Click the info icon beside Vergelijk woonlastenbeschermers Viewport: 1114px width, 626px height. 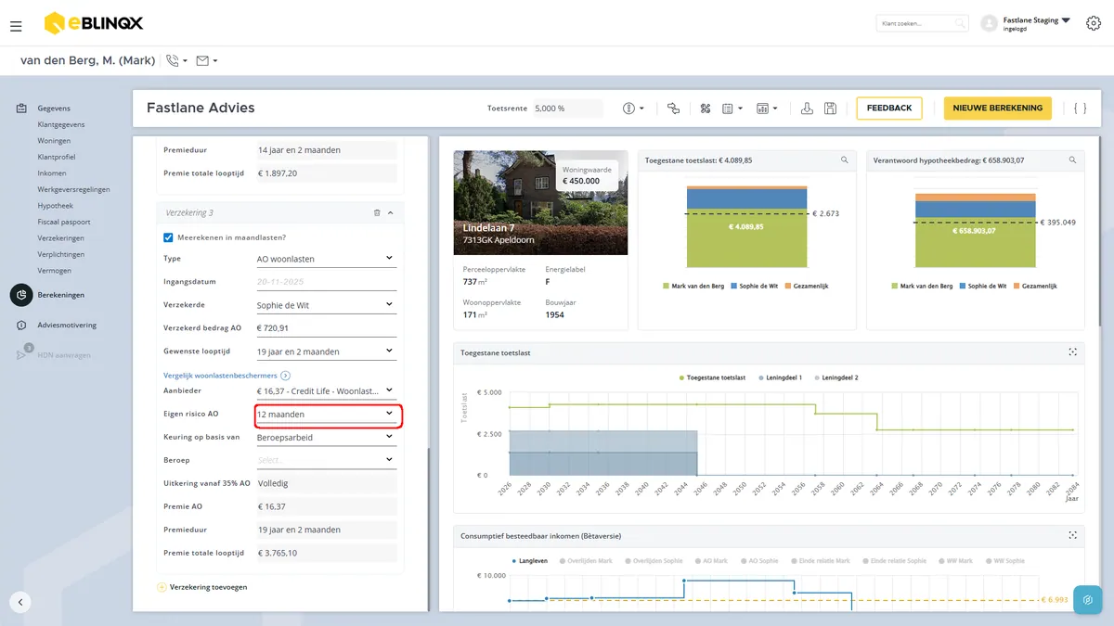286,376
